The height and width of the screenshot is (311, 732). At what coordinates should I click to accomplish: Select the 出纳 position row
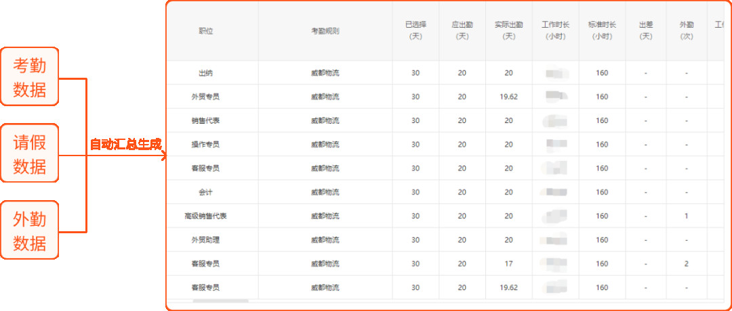point(206,73)
